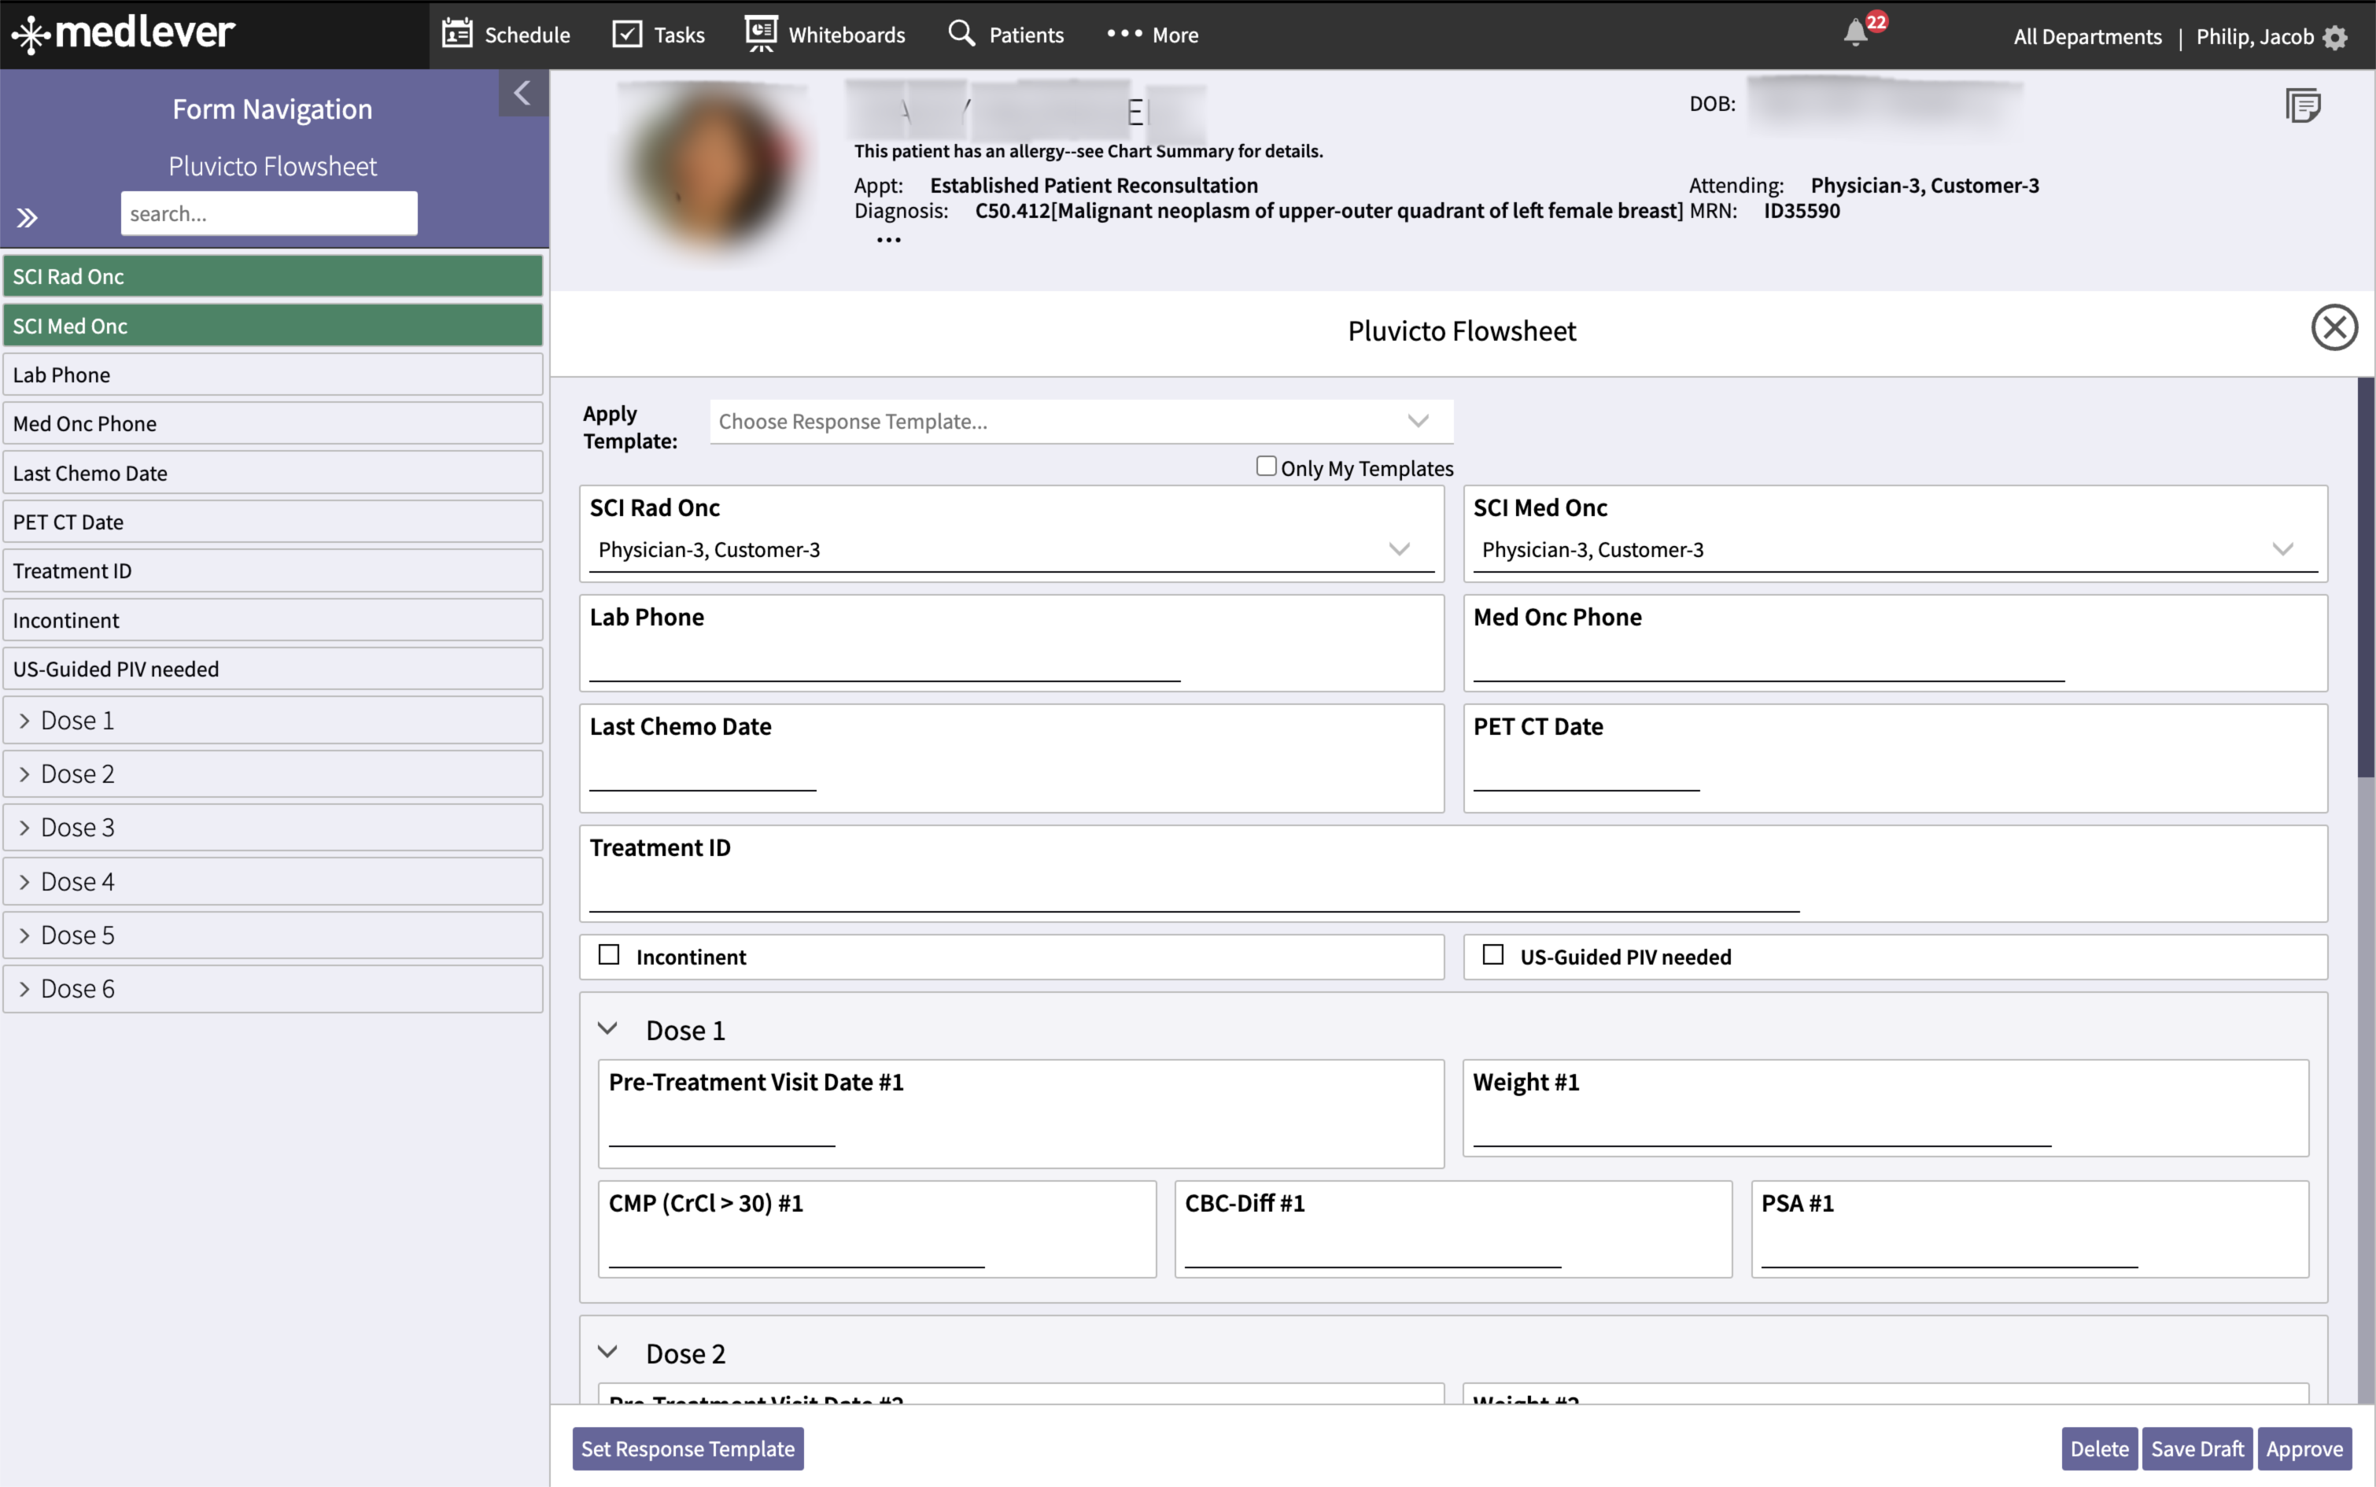The height and width of the screenshot is (1487, 2376).
Task: Jump to SCI Rad Onc in navigation
Action: (272, 276)
